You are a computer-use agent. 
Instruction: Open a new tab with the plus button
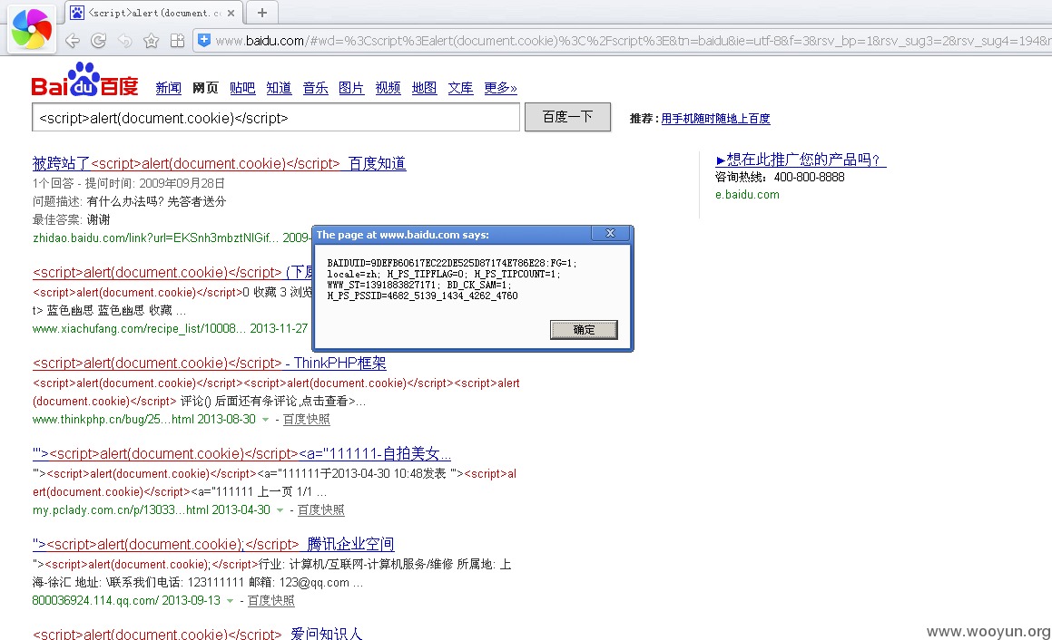click(x=262, y=13)
